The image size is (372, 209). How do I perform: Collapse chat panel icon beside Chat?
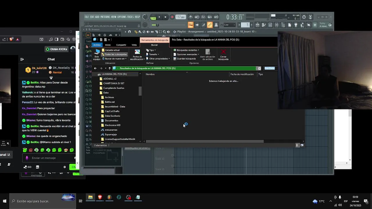pos(22,59)
